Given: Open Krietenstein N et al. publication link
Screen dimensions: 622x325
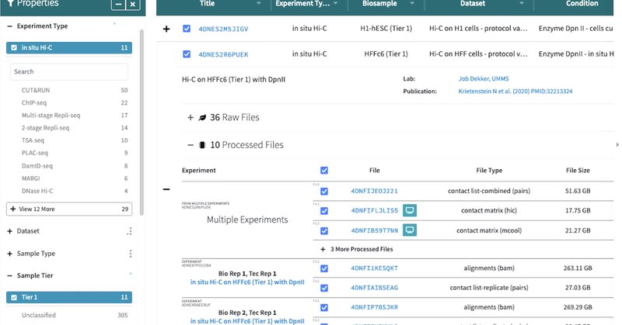Looking at the screenshot, I should click(x=515, y=91).
